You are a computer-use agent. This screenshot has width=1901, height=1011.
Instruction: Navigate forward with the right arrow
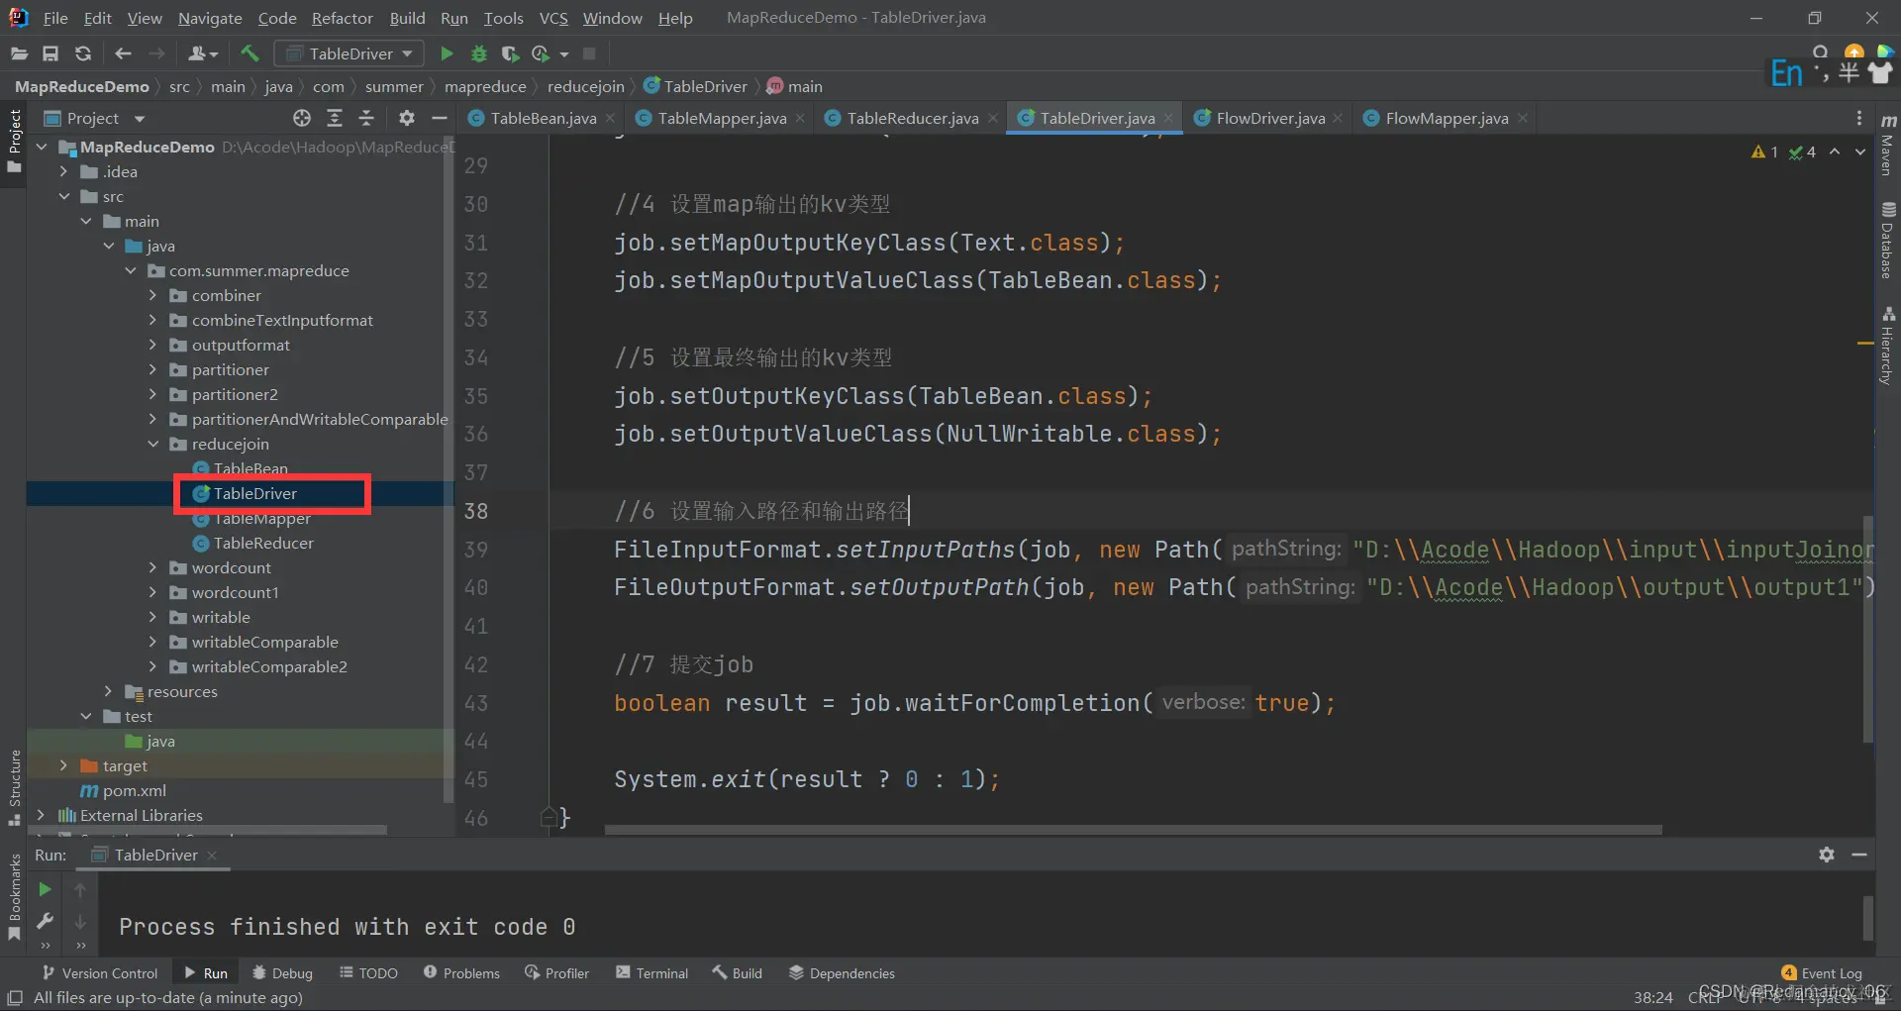pos(156,53)
